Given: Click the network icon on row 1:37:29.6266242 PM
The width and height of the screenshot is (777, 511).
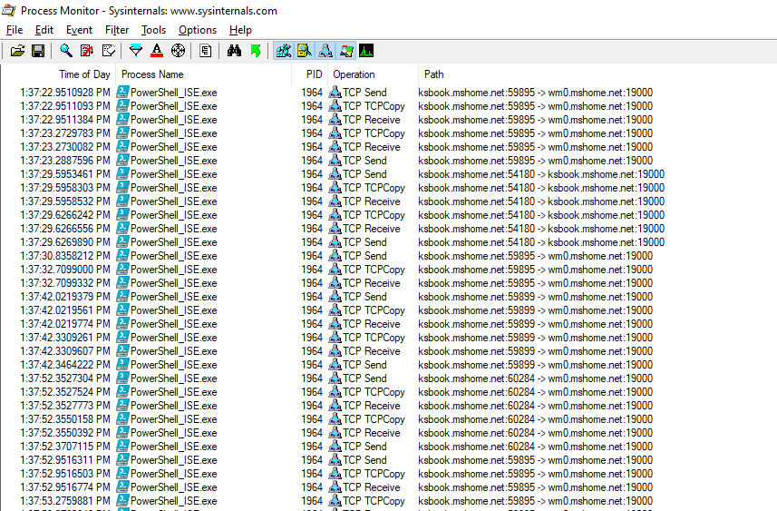Looking at the screenshot, I should point(335,215).
